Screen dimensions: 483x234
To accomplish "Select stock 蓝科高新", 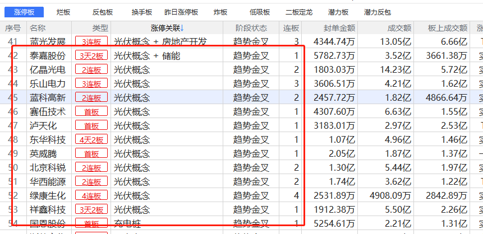I will coord(48,98).
